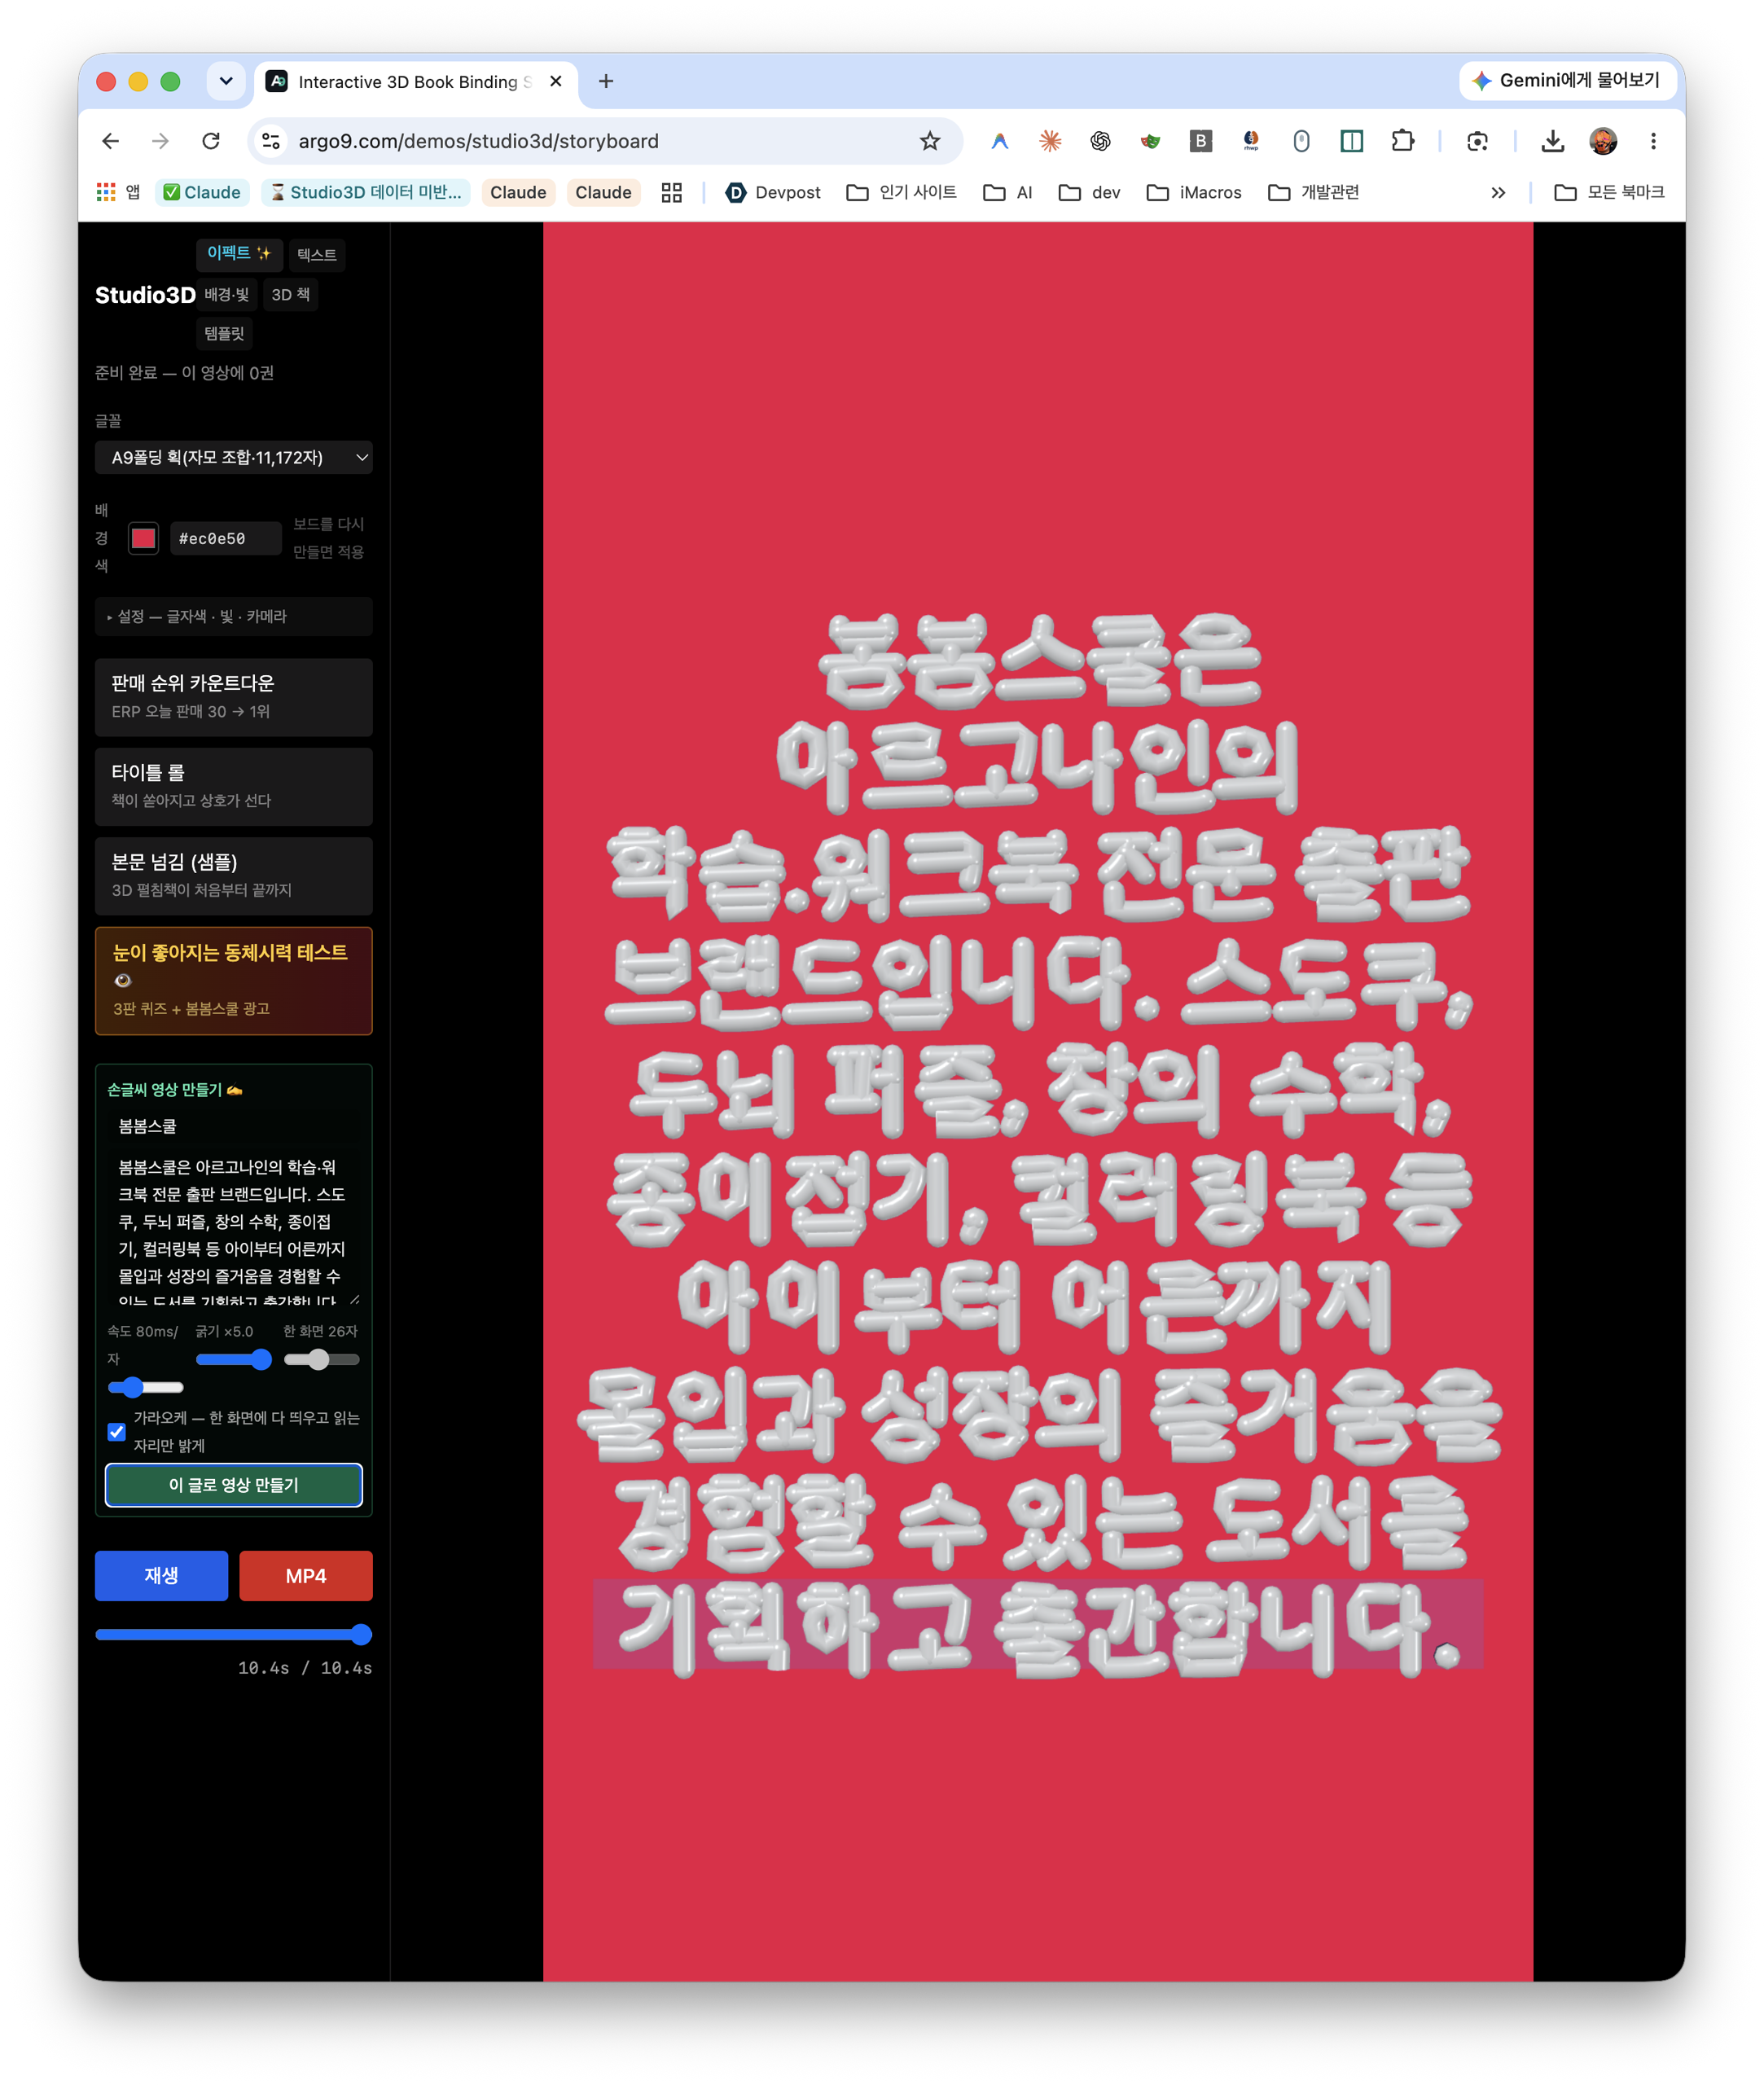Expand the 설정 — 글자색 · 빛 · 카메라 section

pyautogui.click(x=234, y=616)
